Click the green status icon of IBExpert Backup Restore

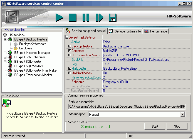click(10, 39)
